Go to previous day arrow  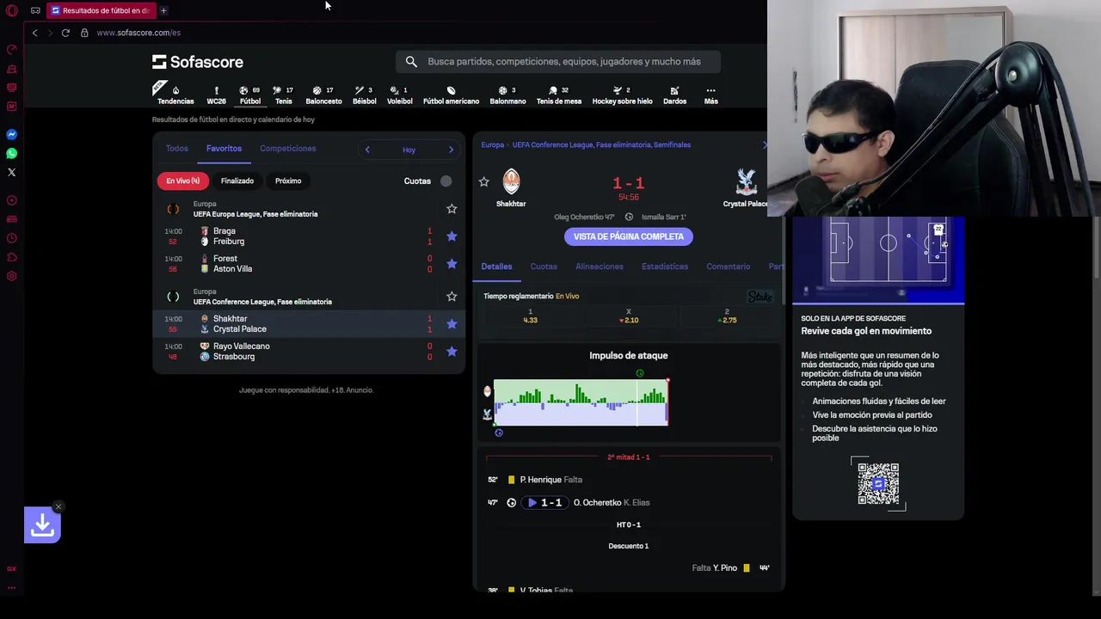(367, 150)
